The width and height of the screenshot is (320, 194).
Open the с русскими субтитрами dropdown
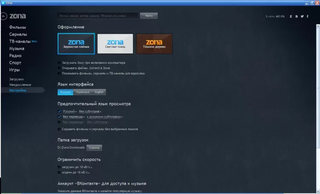(105, 117)
